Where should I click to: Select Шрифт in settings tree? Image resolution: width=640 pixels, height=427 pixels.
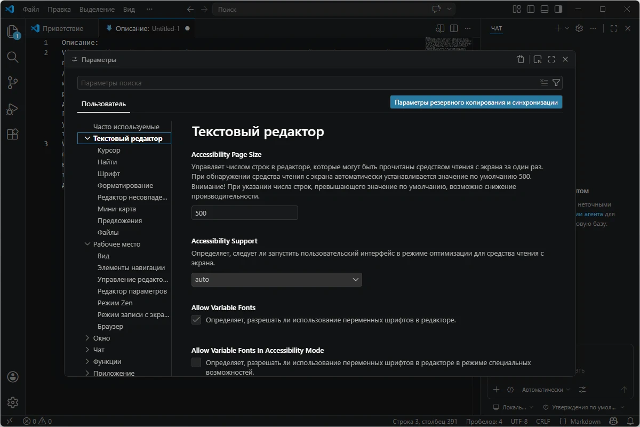click(x=109, y=174)
